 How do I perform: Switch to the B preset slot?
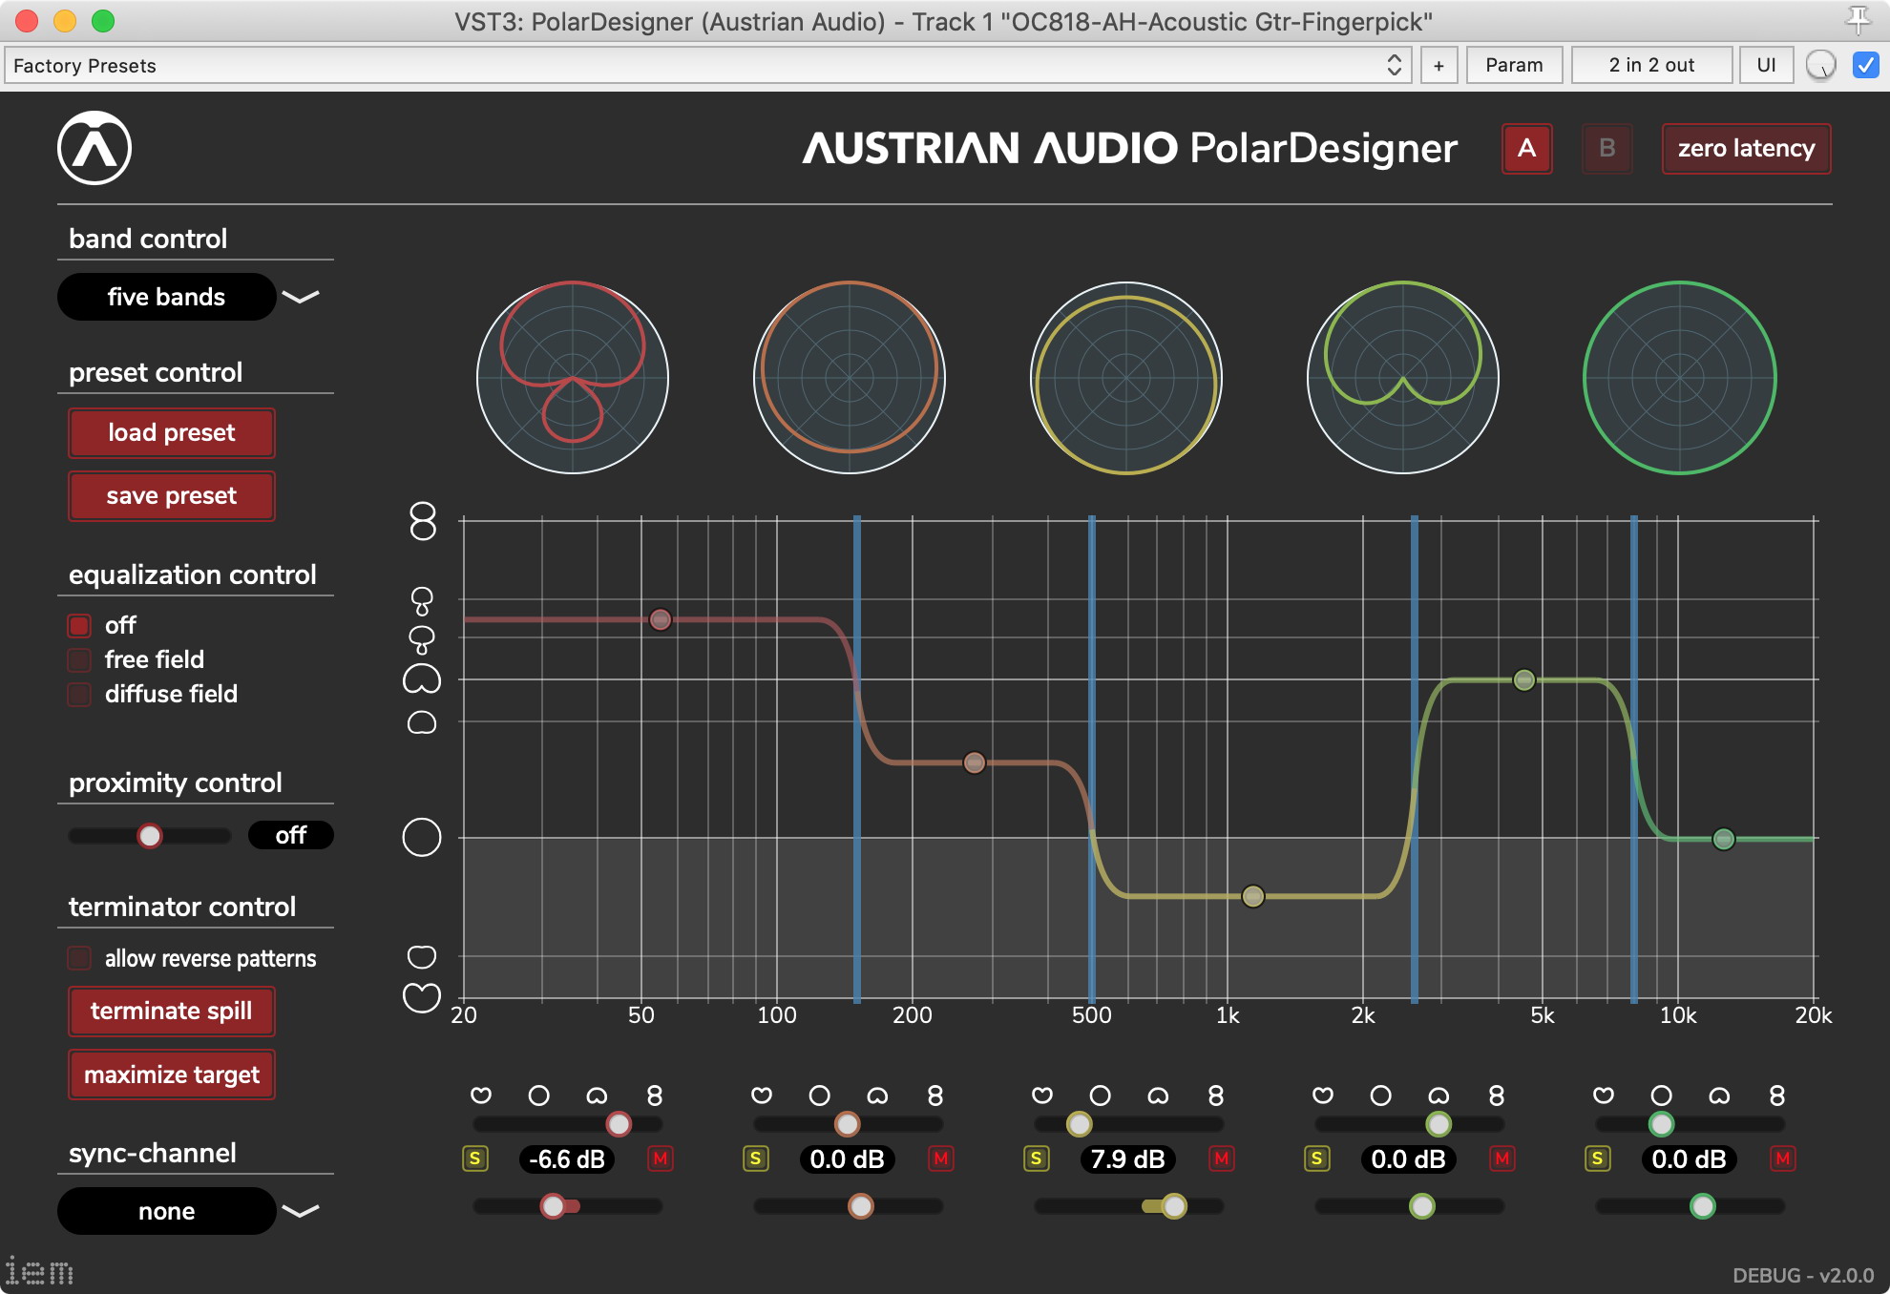click(x=1606, y=149)
